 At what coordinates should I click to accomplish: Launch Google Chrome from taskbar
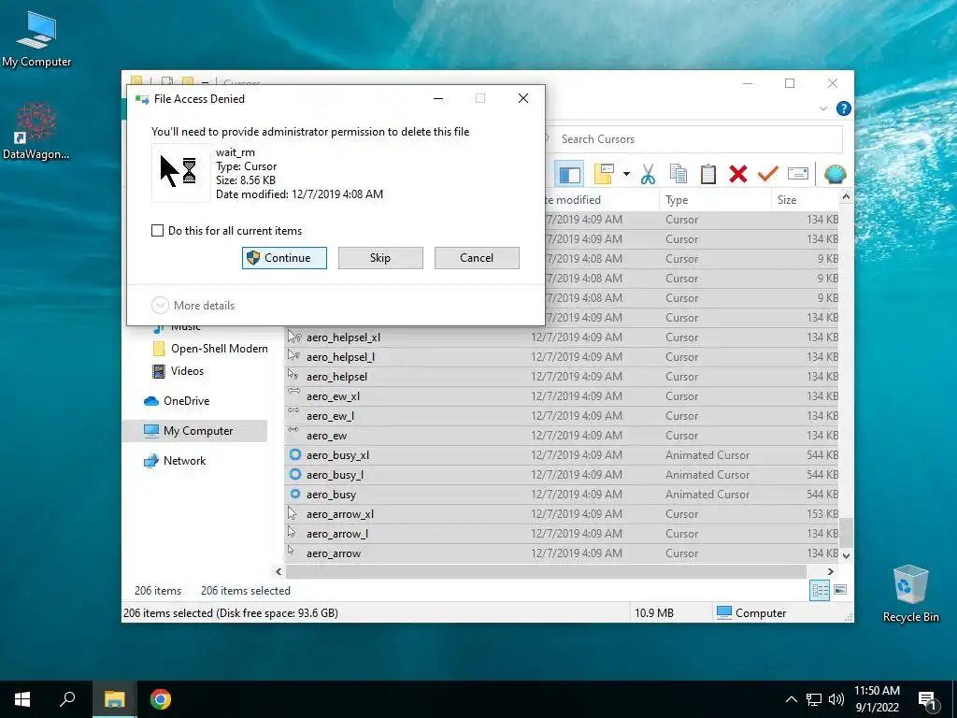click(x=161, y=699)
